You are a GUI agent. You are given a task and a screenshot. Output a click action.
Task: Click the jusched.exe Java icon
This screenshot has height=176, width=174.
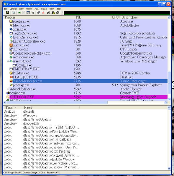(11, 45)
